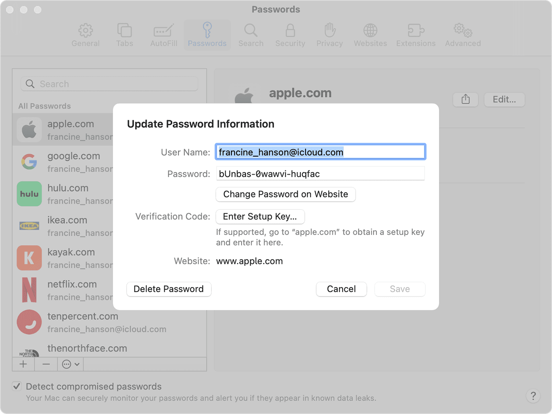Open the Advanced gears pane
Screen dimensions: 552x414
click(x=463, y=35)
